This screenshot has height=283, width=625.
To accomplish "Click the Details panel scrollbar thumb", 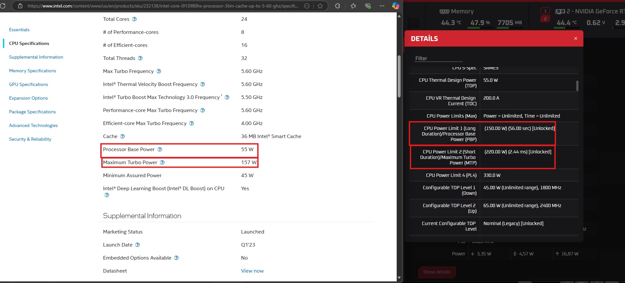I will 577,86.
